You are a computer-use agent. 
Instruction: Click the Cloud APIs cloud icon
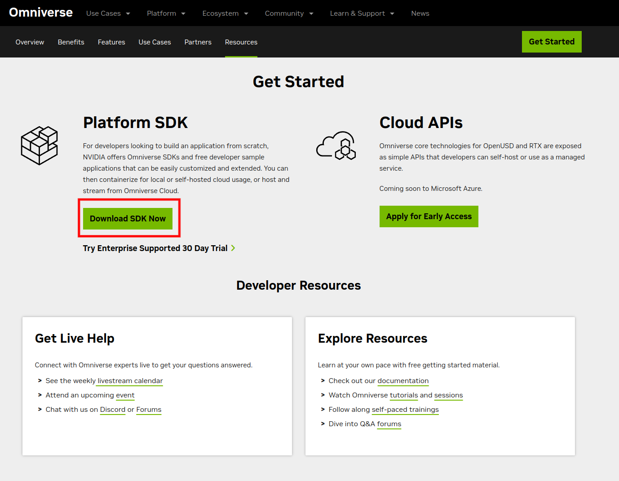pos(336,146)
